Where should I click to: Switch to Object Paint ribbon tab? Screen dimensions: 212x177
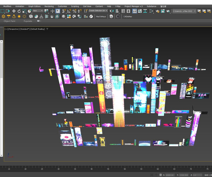[10, 21]
